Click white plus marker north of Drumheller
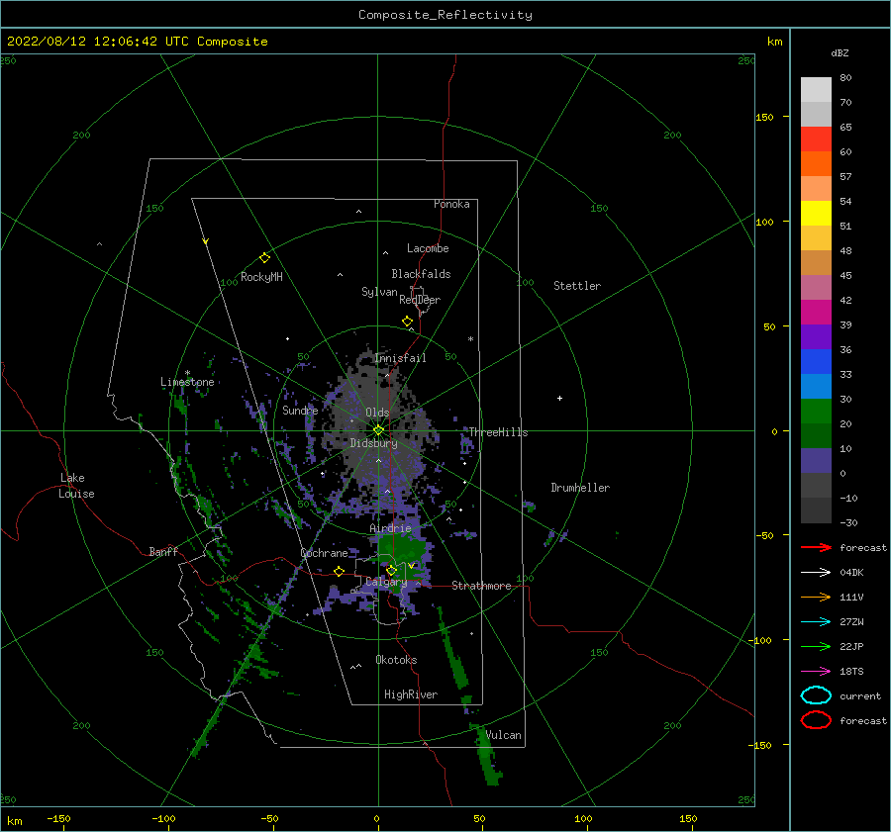This screenshot has width=891, height=832. [559, 398]
